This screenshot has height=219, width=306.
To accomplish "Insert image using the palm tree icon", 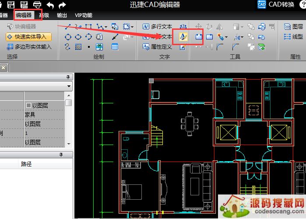I will click(x=100, y=46).
